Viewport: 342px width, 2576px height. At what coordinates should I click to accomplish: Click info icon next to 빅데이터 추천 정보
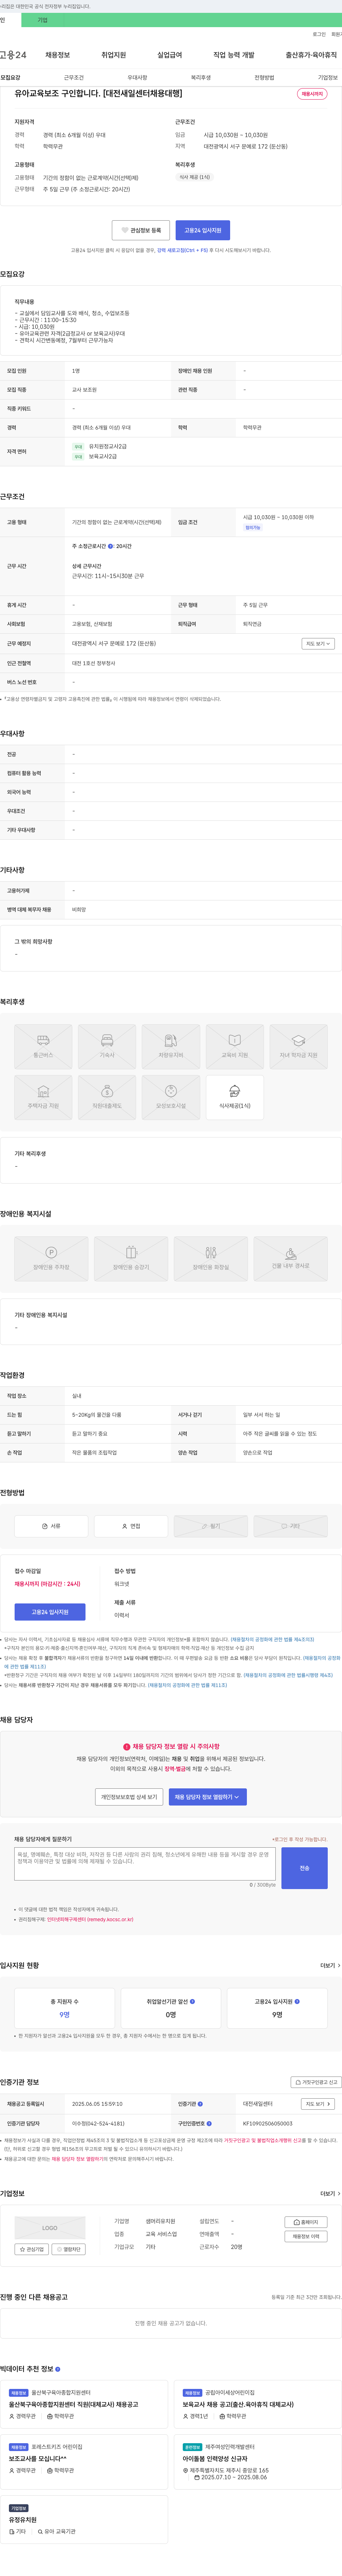click(58, 2369)
